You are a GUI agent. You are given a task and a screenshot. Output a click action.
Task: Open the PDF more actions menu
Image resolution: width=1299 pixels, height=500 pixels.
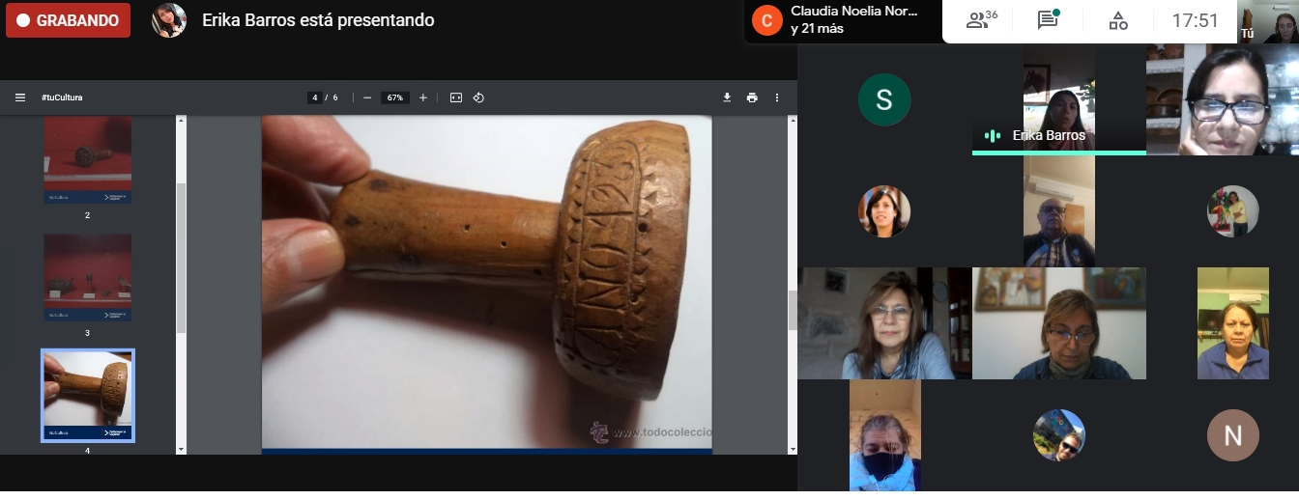776,97
